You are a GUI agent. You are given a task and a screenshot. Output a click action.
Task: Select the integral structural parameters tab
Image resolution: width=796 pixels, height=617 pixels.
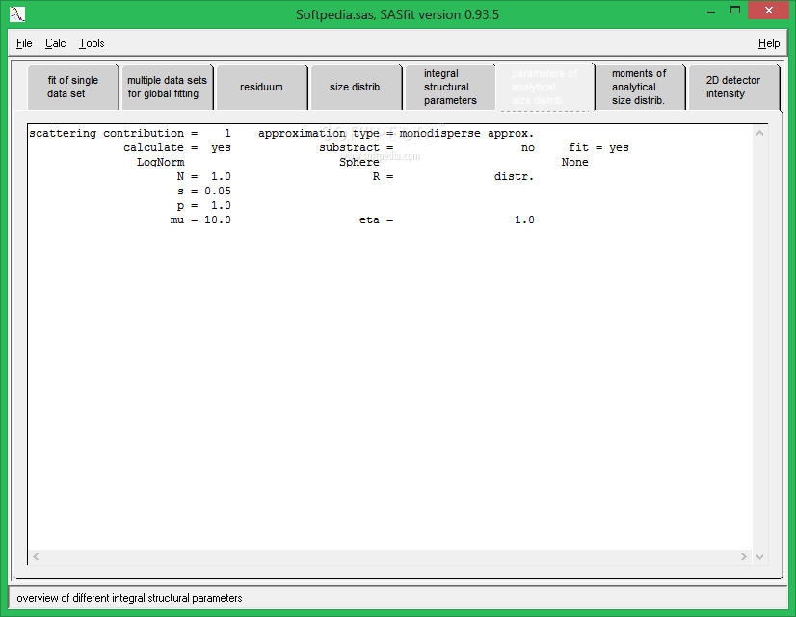(450, 87)
